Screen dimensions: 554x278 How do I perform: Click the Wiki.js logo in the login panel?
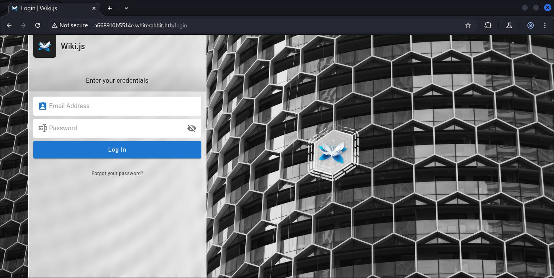tap(45, 46)
